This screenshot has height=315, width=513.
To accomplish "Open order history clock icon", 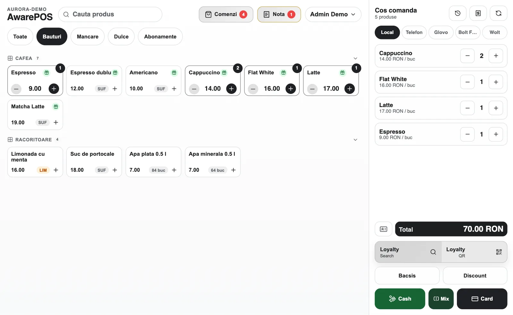I will click(x=458, y=13).
